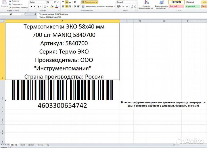
Task: Apply the red font color A icon
Action: (57, 6)
